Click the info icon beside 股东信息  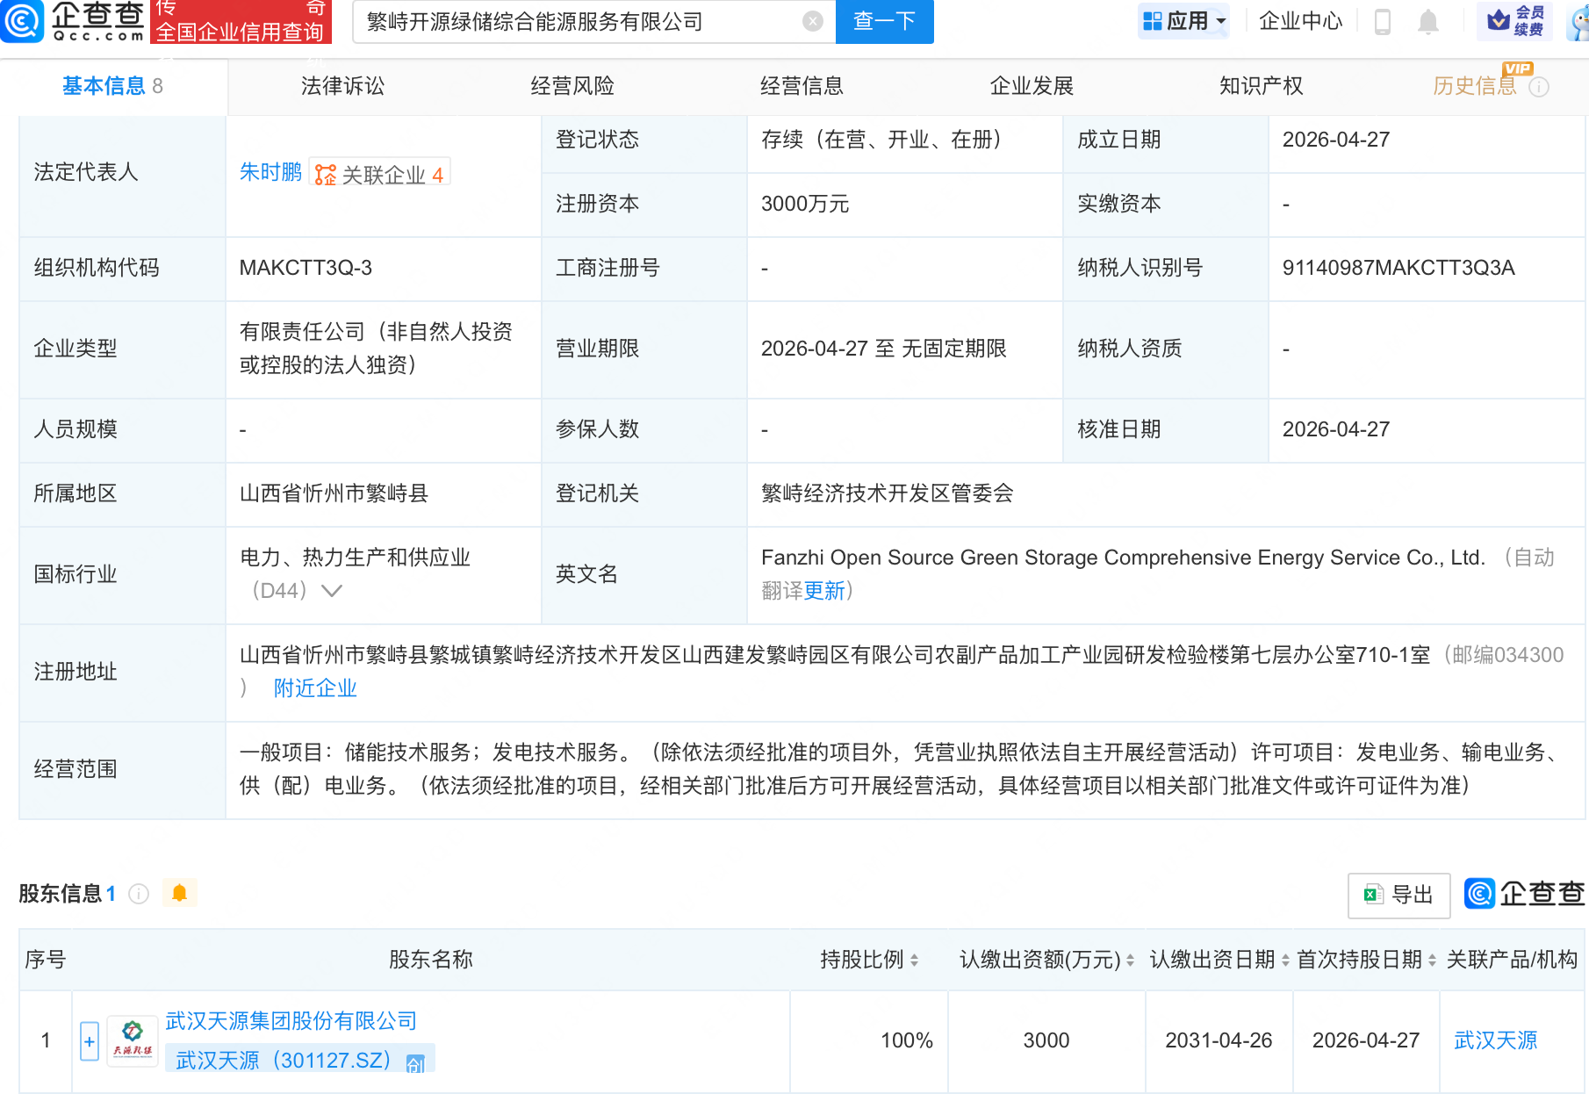139,894
